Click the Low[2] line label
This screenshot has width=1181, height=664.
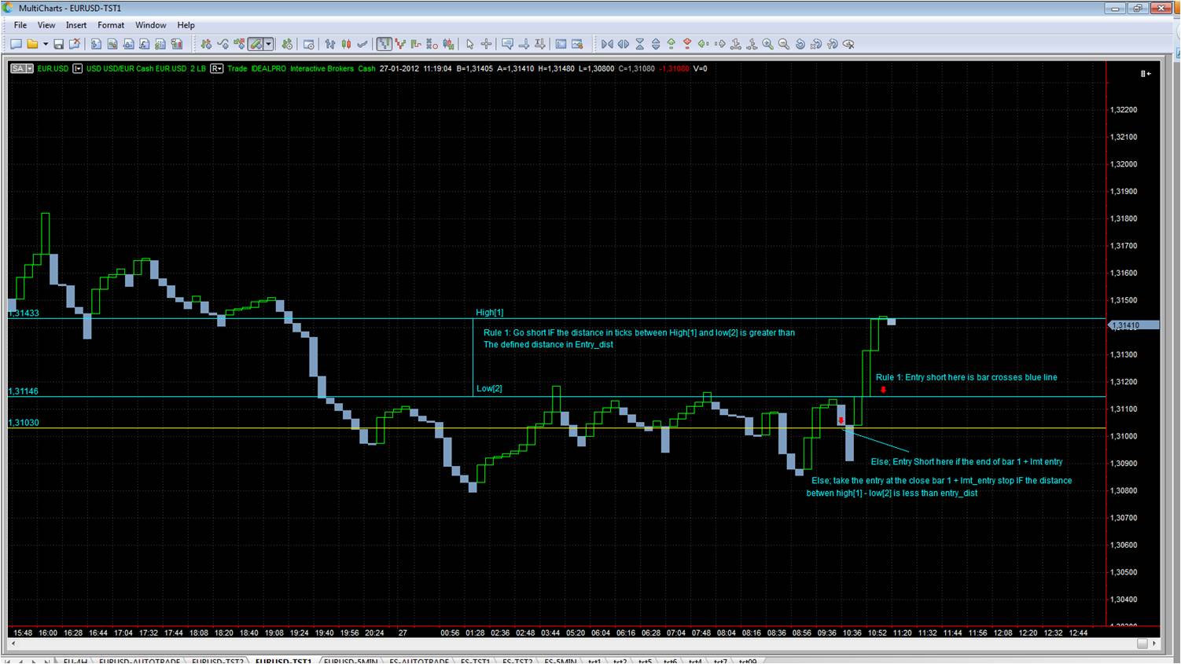489,388
